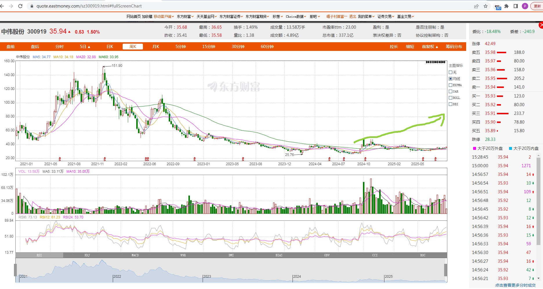This screenshot has width=543, height=289.
Task: Select the MACD indicator tab
Action: 135,255
